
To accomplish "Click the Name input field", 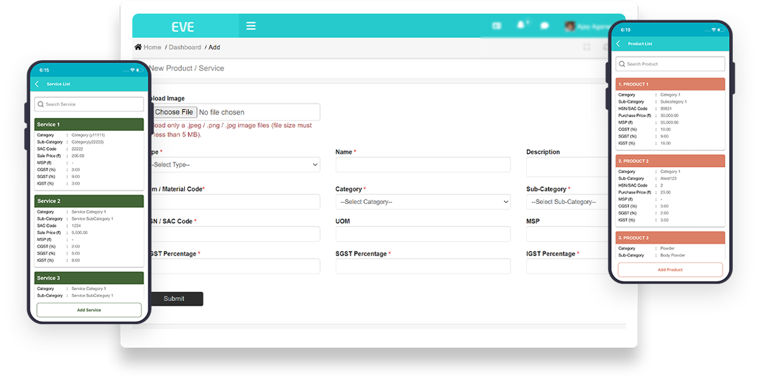I will pyautogui.click(x=422, y=165).
